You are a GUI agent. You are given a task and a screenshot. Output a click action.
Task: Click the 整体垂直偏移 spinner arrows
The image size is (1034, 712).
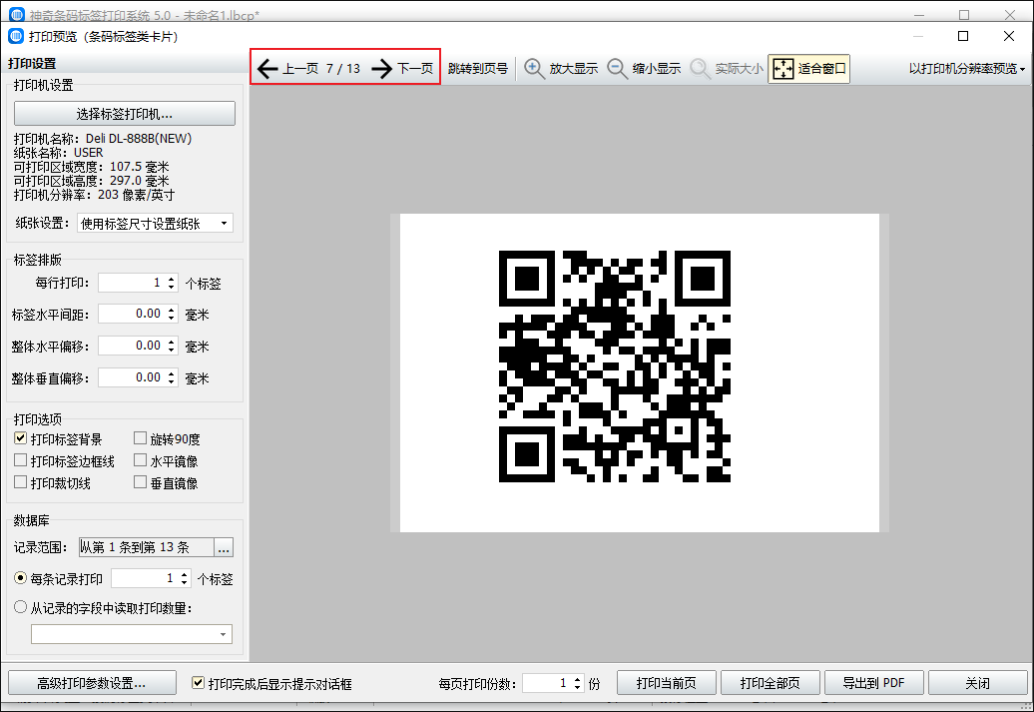(x=172, y=377)
